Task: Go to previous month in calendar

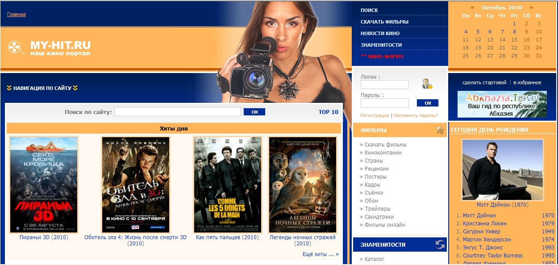Action: [x=472, y=8]
